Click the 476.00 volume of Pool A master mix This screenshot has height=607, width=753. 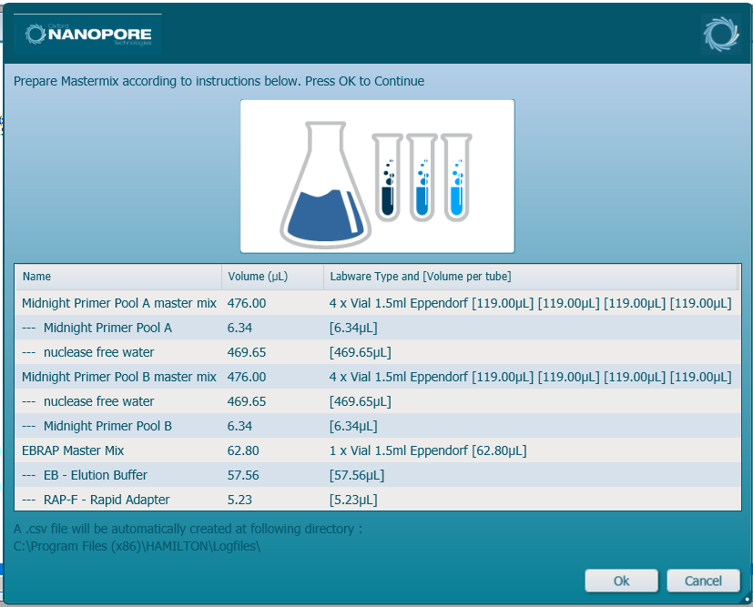click(247, 303)
